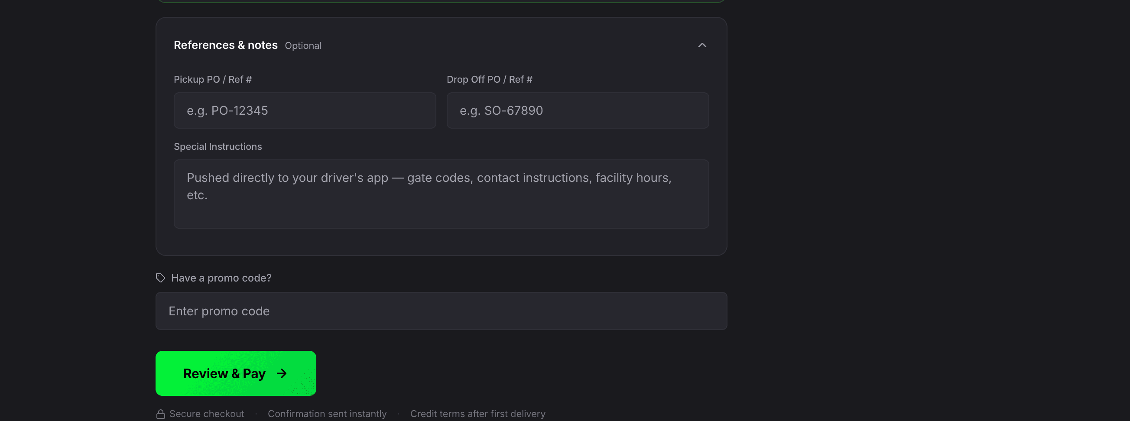Click the "Optional" label beside the heading
1130x421 pixels.
click(303, 45)
